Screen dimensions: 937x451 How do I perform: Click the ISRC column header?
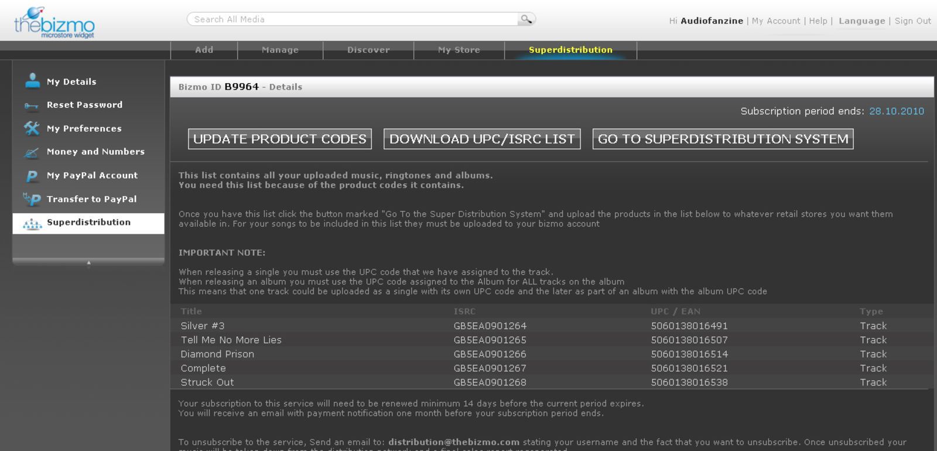[464, 312]
